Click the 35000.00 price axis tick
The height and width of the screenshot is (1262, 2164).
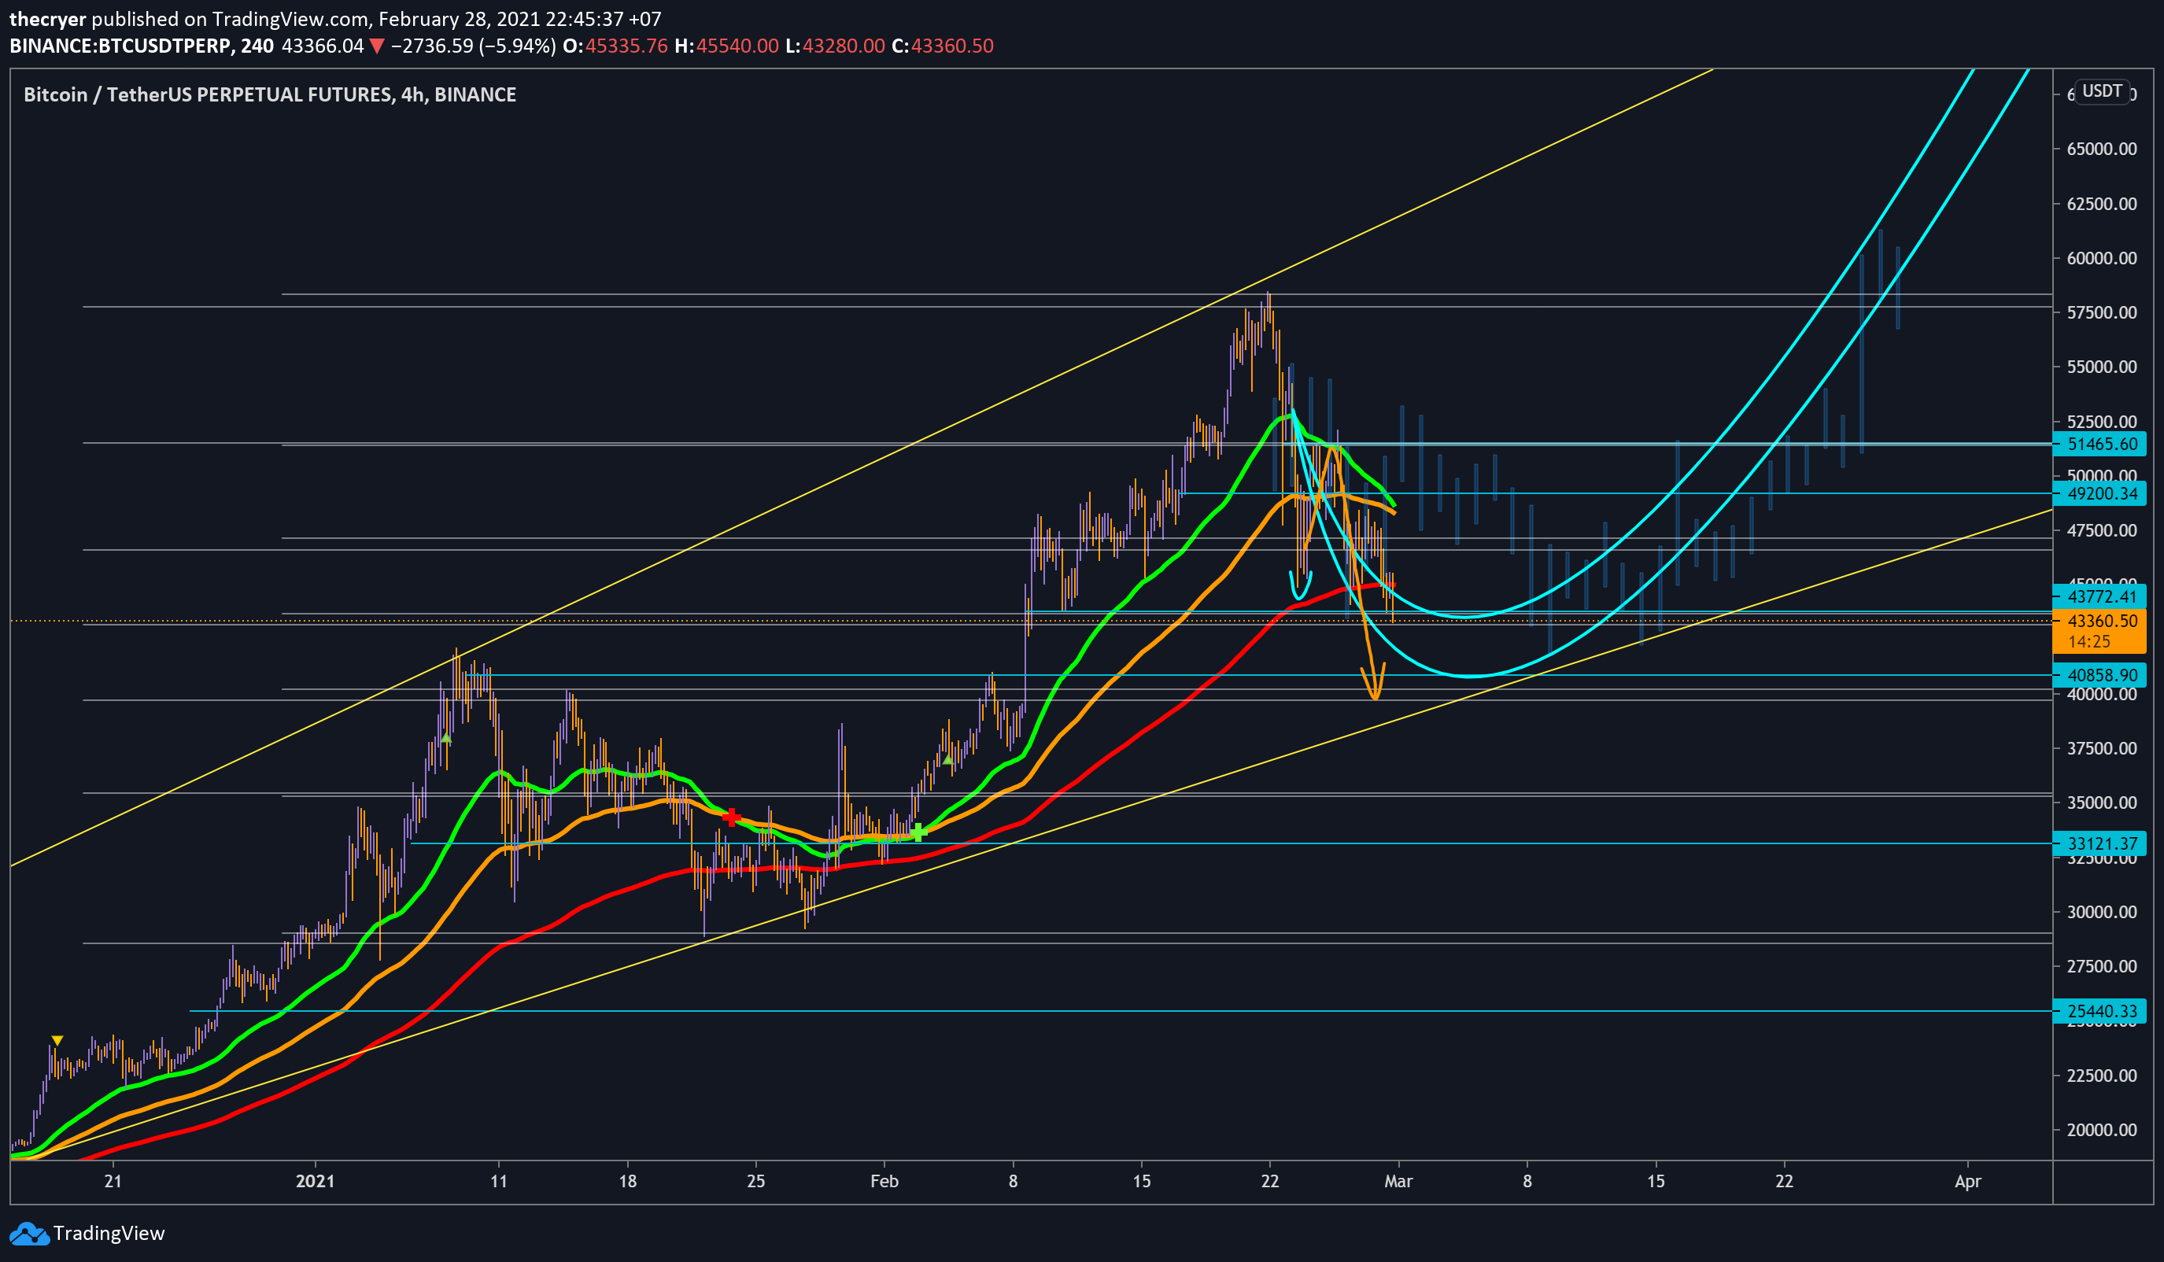click(x=2101, y=803)
